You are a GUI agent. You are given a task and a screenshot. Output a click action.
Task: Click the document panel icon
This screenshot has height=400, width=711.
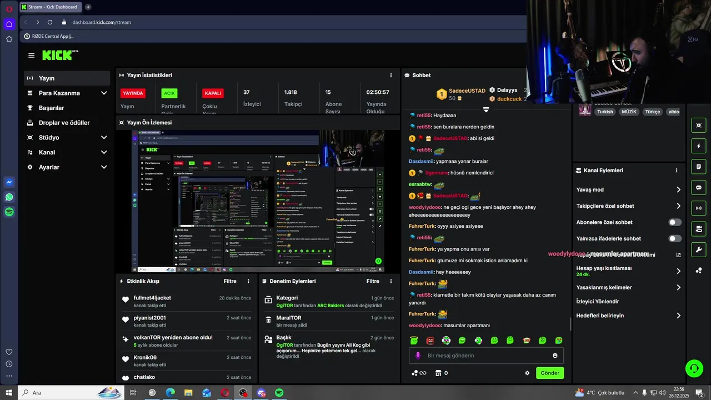coord(699,167)
